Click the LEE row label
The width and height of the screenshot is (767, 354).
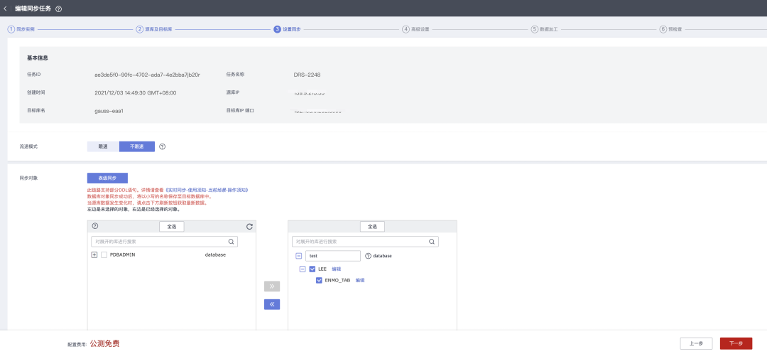[x=322, y=269]
